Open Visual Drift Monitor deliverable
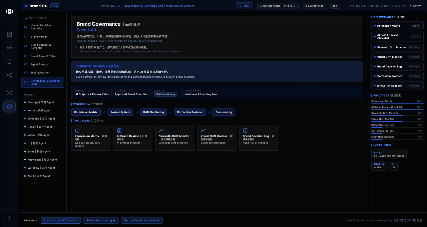Image resolution: width=427 pixels, height=227 pixels. pyautogui.click(x=397, y=57)
